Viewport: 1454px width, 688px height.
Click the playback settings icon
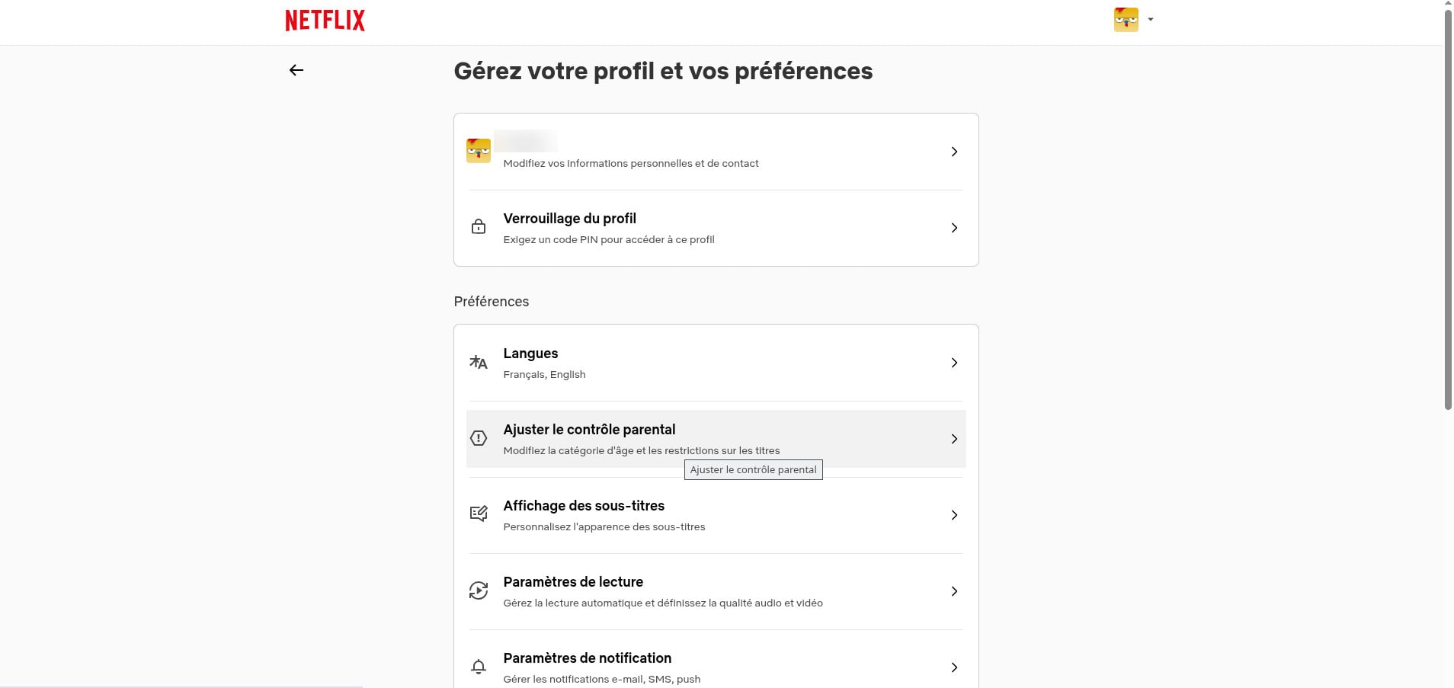pos(478,590)
